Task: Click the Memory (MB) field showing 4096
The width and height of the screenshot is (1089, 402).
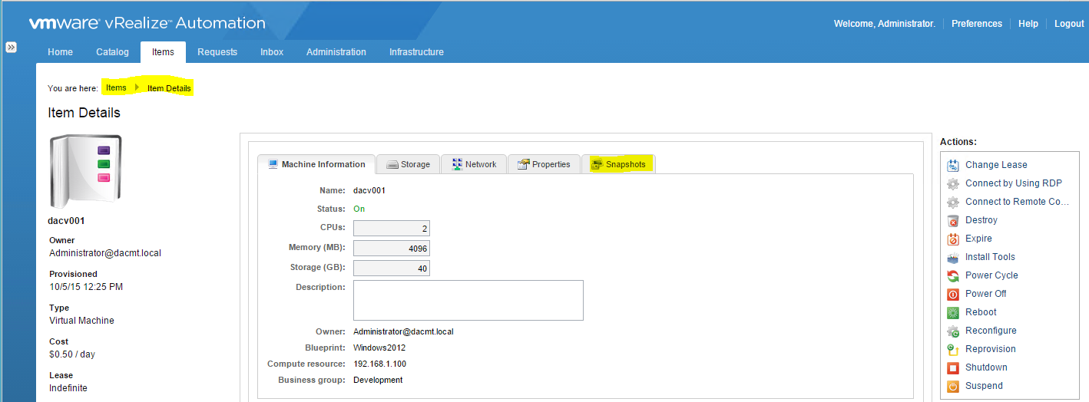Action: (392, 248)
